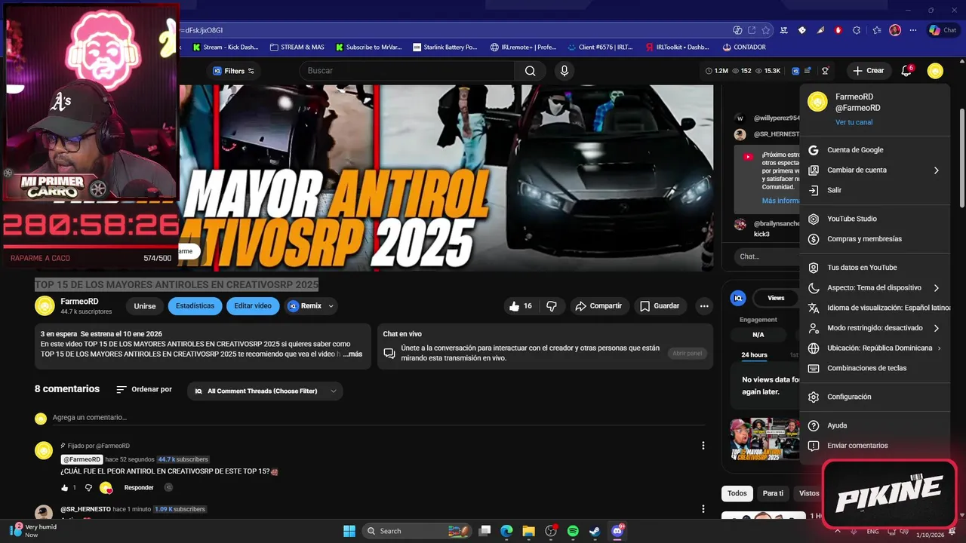
Task: Click the Unirse button
Action: point(144,306)
